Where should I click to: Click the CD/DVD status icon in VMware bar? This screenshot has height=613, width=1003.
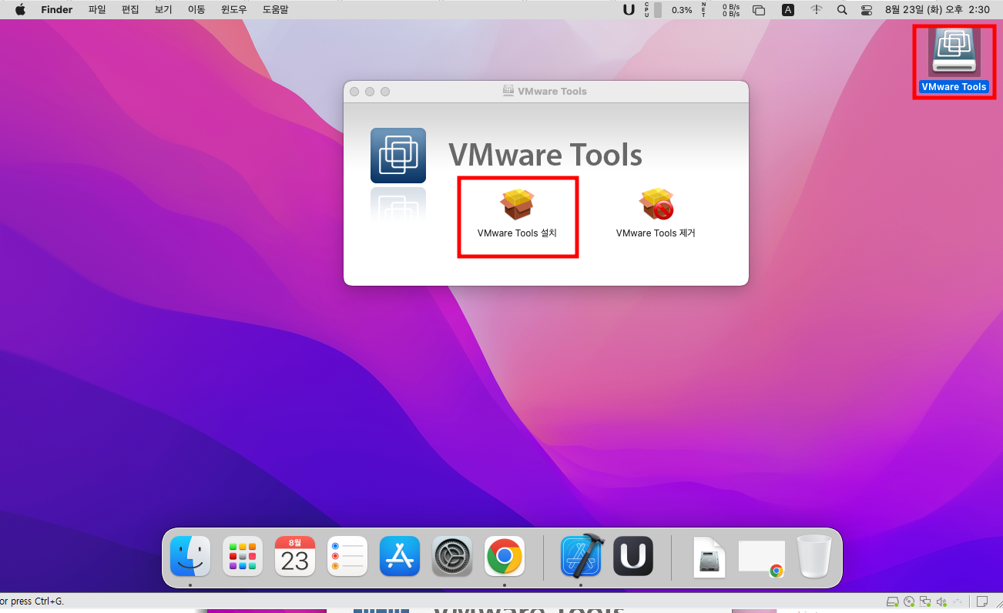[x=909, y=601]
